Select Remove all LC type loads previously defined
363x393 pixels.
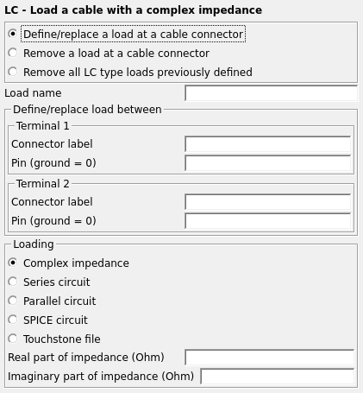pyautogui.click(x=130, y=72)
